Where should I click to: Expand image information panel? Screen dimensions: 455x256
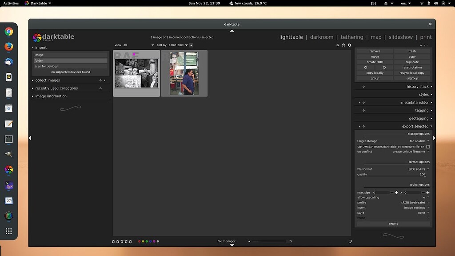[33, 96]
